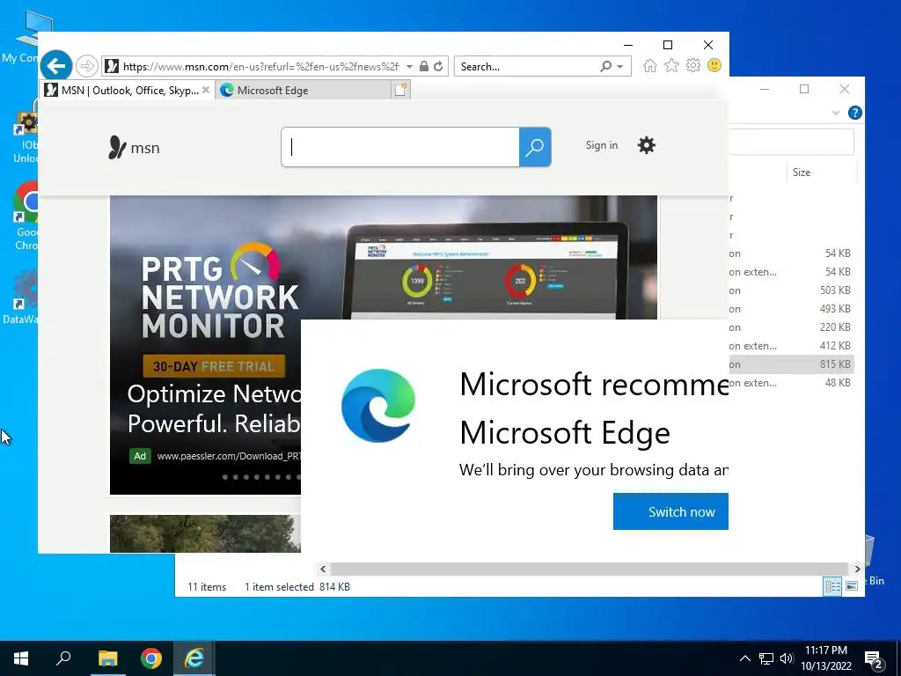This screenshot has width=901, height=676.
Task: Open the search provider dropdown arrow
Action: (x=620, y=67)
